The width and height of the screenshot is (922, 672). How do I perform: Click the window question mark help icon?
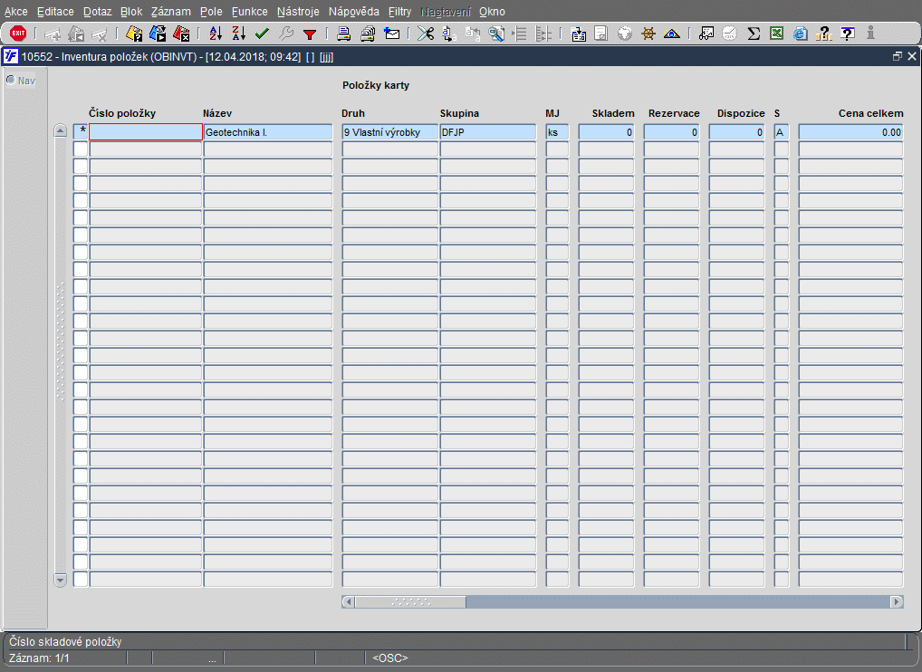pyautogui.click(x=848, y=34)
